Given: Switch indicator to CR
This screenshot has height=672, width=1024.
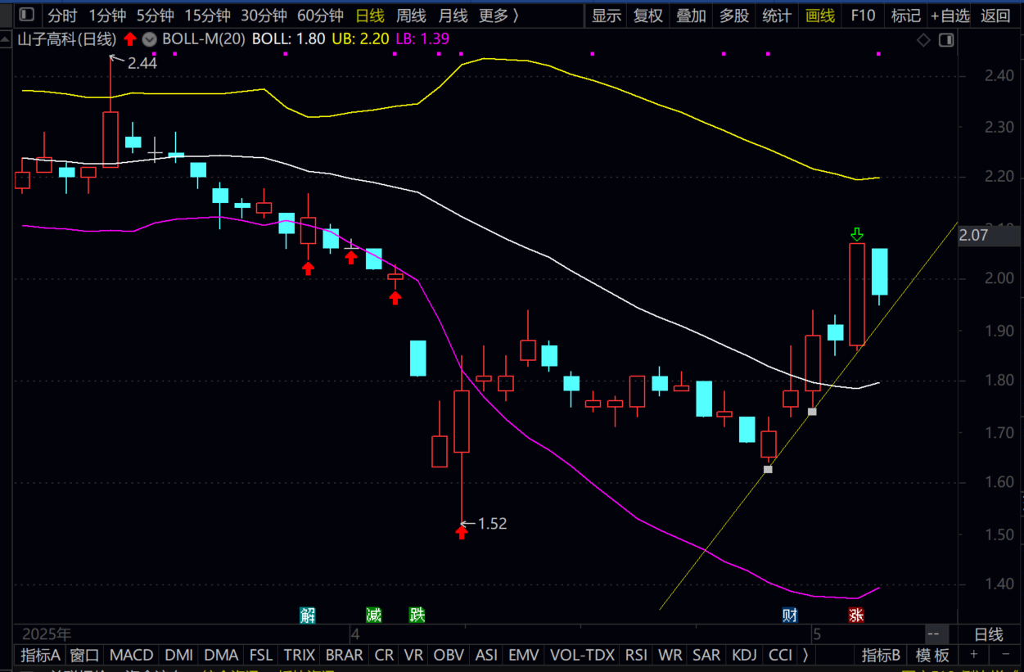Looking at the screenshot, I should [x=384, y=655].
